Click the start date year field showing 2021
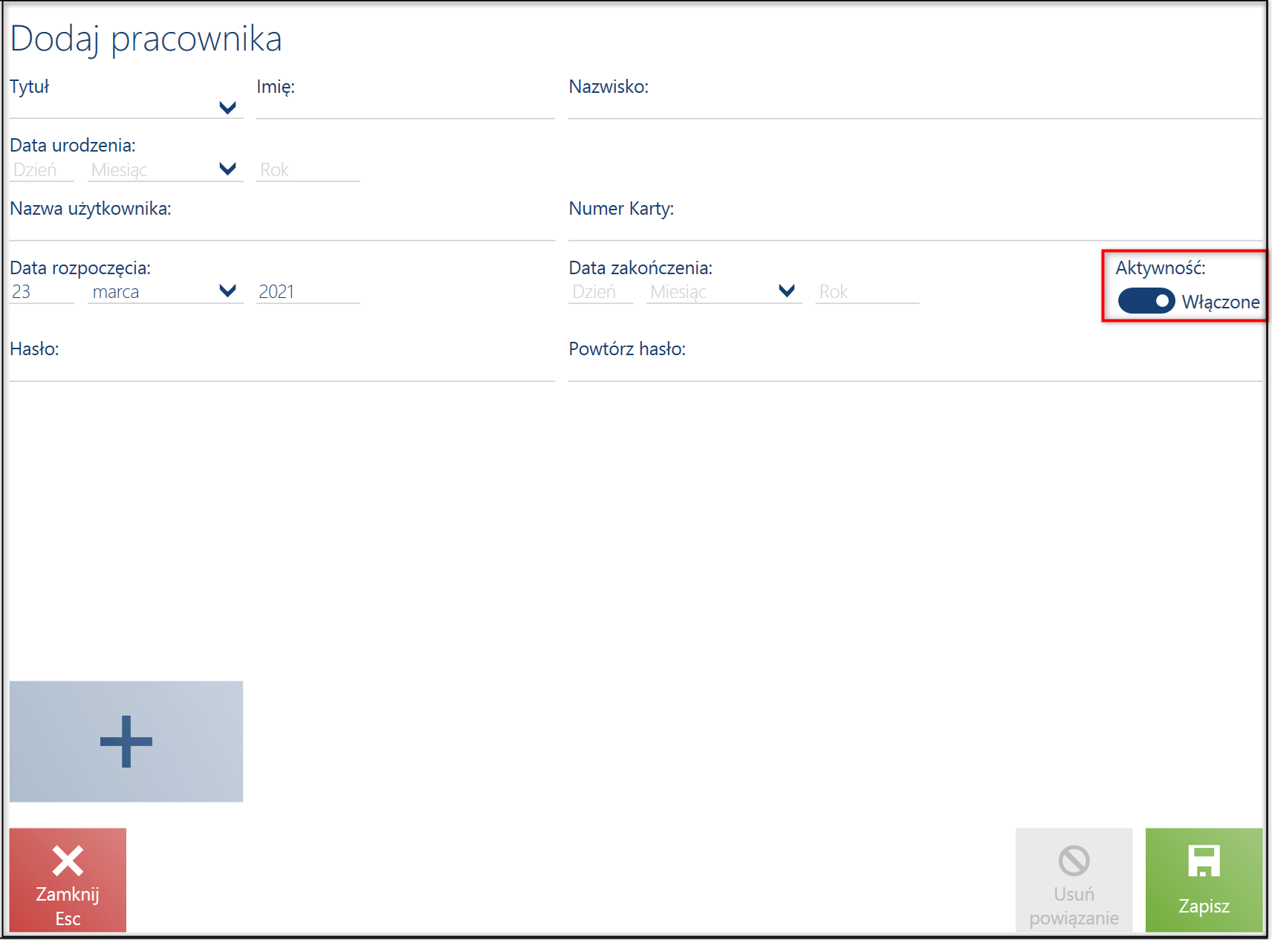The image size is (1272, 940). pos(308,291)
